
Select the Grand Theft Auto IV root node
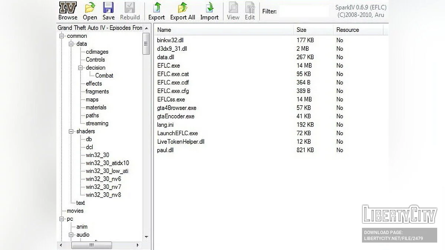(100, 28)
